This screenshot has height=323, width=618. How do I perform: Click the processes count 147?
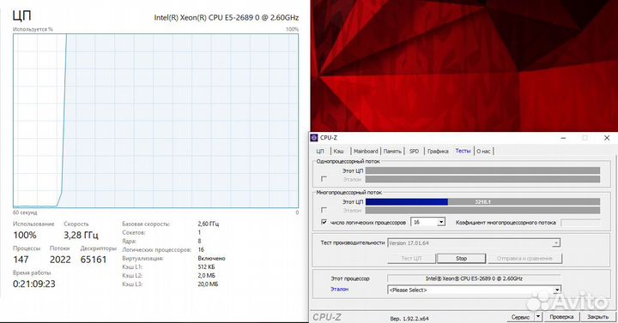pos(21,260)
